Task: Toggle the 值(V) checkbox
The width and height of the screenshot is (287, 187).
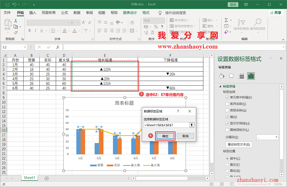Action: click(x=227, y=117)
